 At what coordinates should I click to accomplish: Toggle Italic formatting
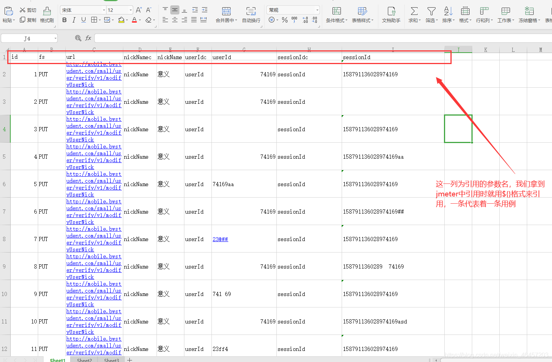[x=74, y=20]
